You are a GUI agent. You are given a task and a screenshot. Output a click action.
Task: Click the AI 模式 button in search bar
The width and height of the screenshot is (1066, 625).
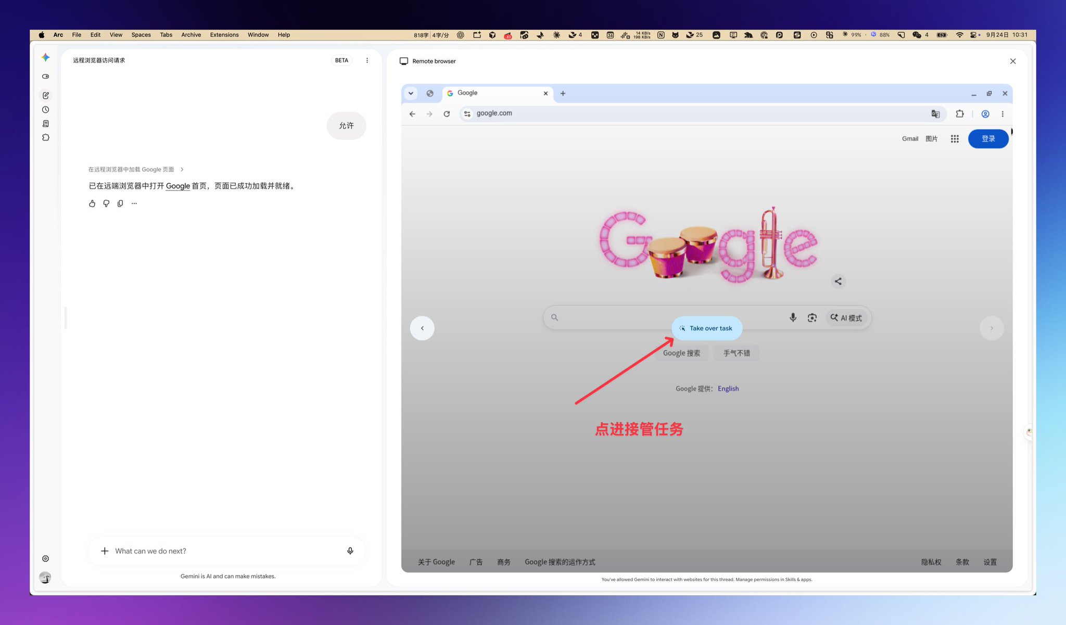click(x=846, y=317)
